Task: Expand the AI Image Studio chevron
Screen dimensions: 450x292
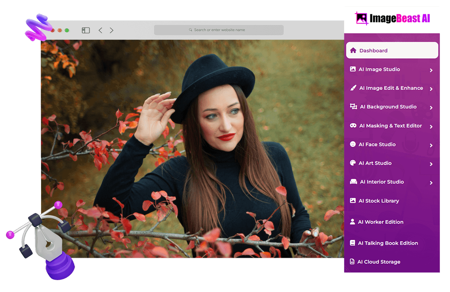Action: 431,70
